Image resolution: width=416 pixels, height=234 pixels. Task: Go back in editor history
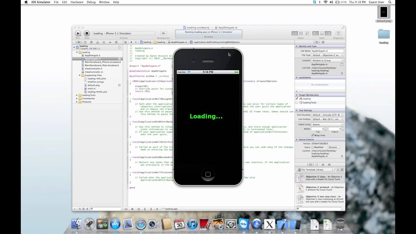tap(131, 42)
